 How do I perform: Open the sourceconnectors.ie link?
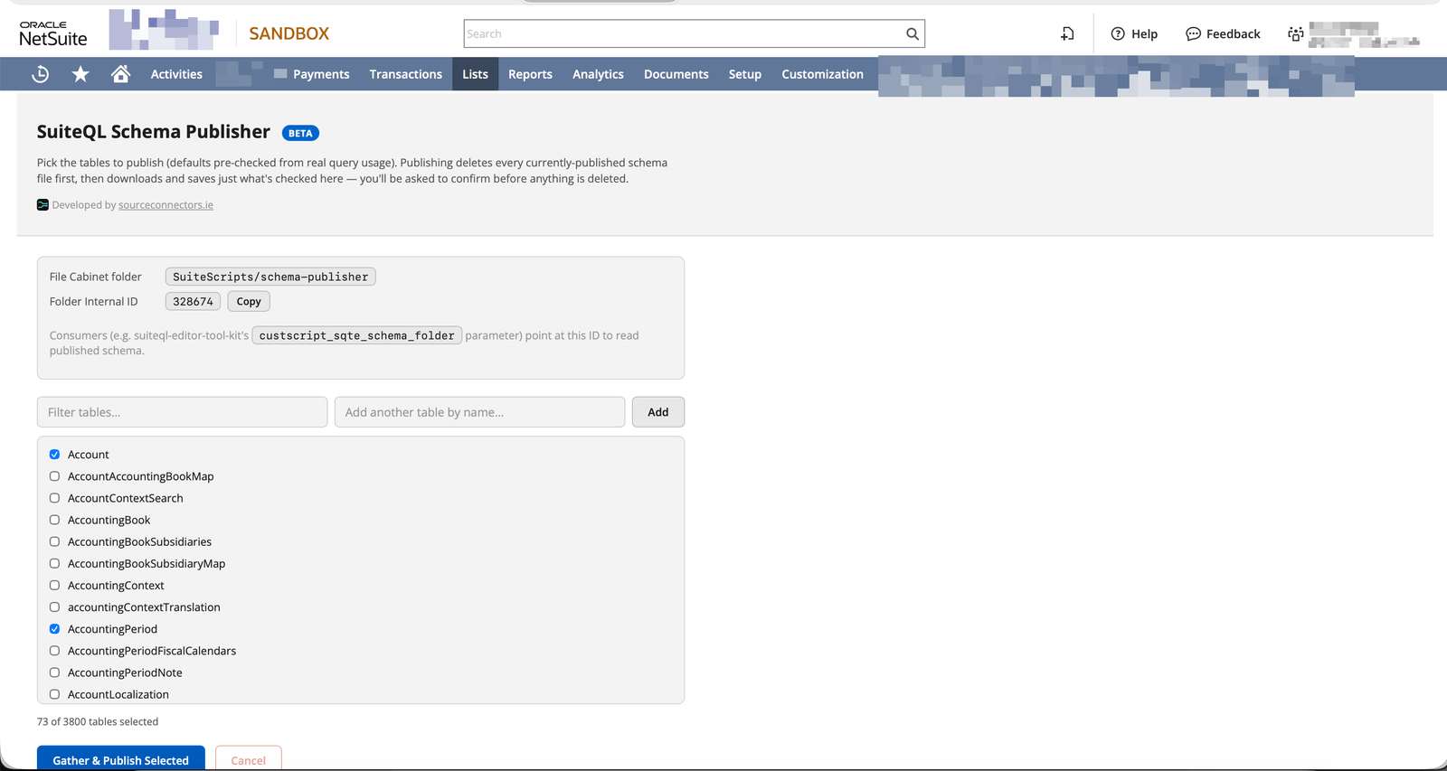166,205
